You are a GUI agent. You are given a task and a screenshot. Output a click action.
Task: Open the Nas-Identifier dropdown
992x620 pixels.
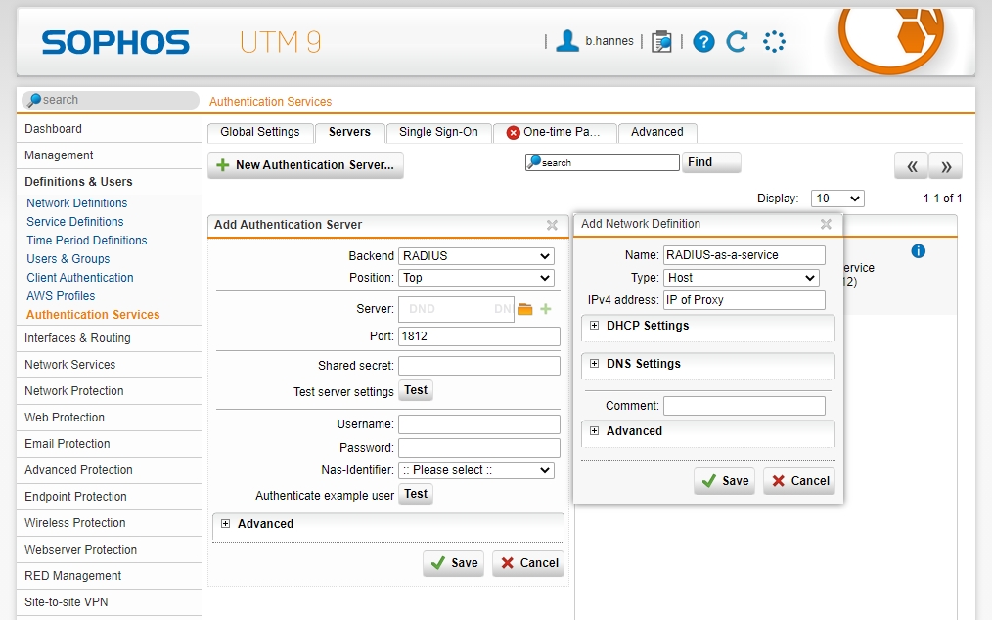pyautogui.click(x=476, y=470)
